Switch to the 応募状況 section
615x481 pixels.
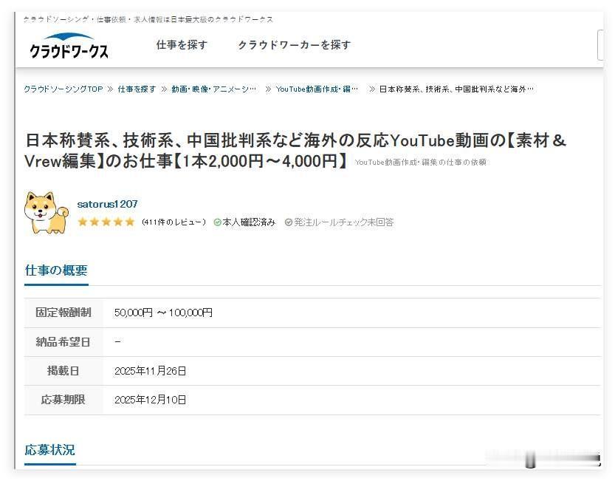coord(49,449)
